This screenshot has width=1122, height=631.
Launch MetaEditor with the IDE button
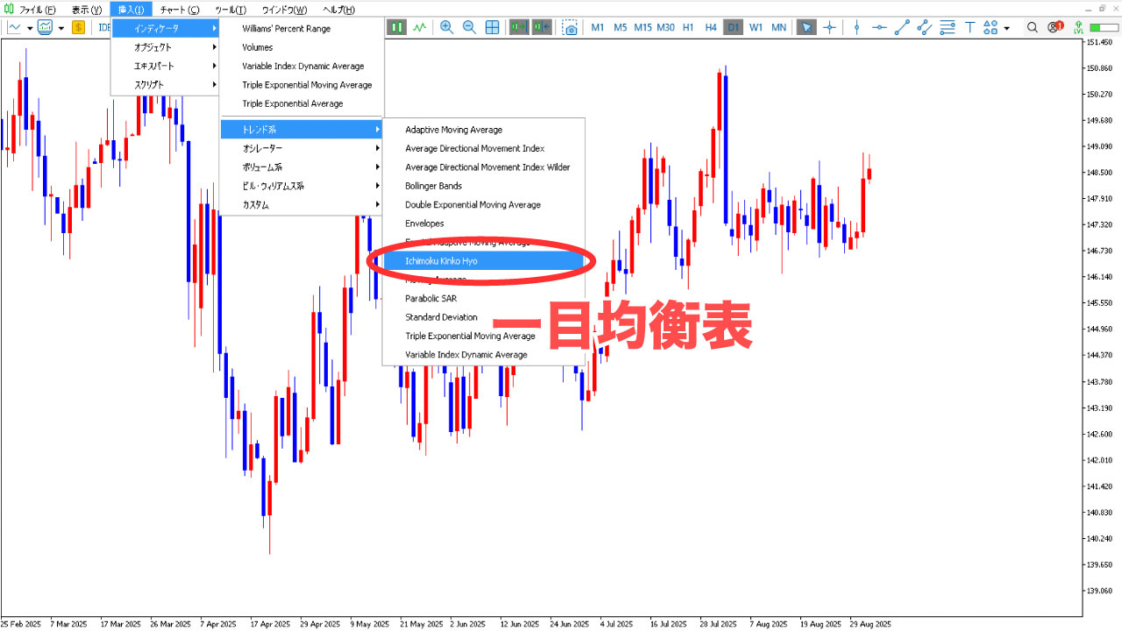[x=103, y=27]
